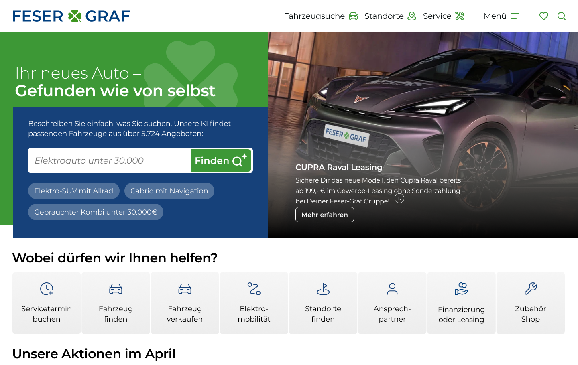Choose Gebrauchter Kombi unter 30.000€ suggestion
This screenshot has width=578, height=365.
coord(96,212)
